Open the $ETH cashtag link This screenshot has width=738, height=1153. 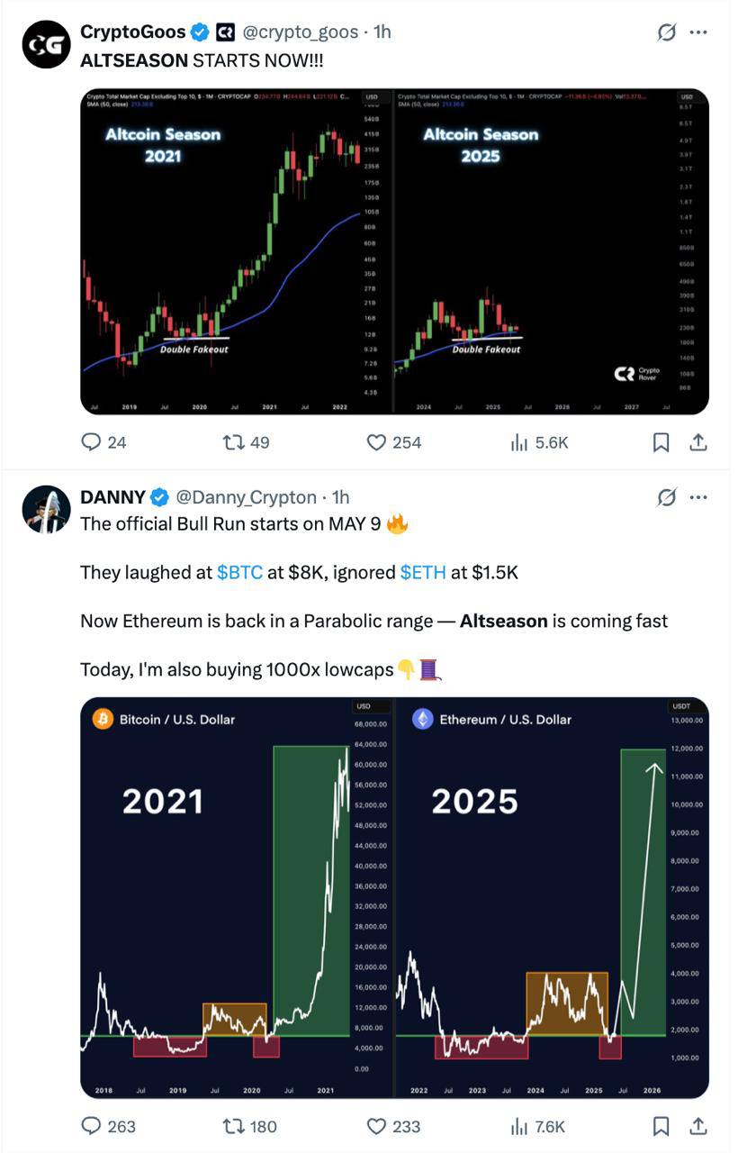pyautogui.click(x=423, y=572)
